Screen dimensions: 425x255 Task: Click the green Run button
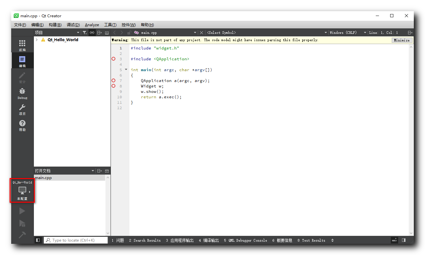pos(22,211)
